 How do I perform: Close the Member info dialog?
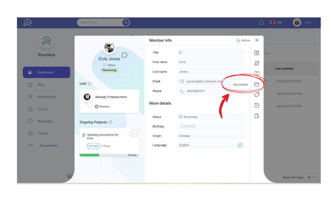(257, 40)
